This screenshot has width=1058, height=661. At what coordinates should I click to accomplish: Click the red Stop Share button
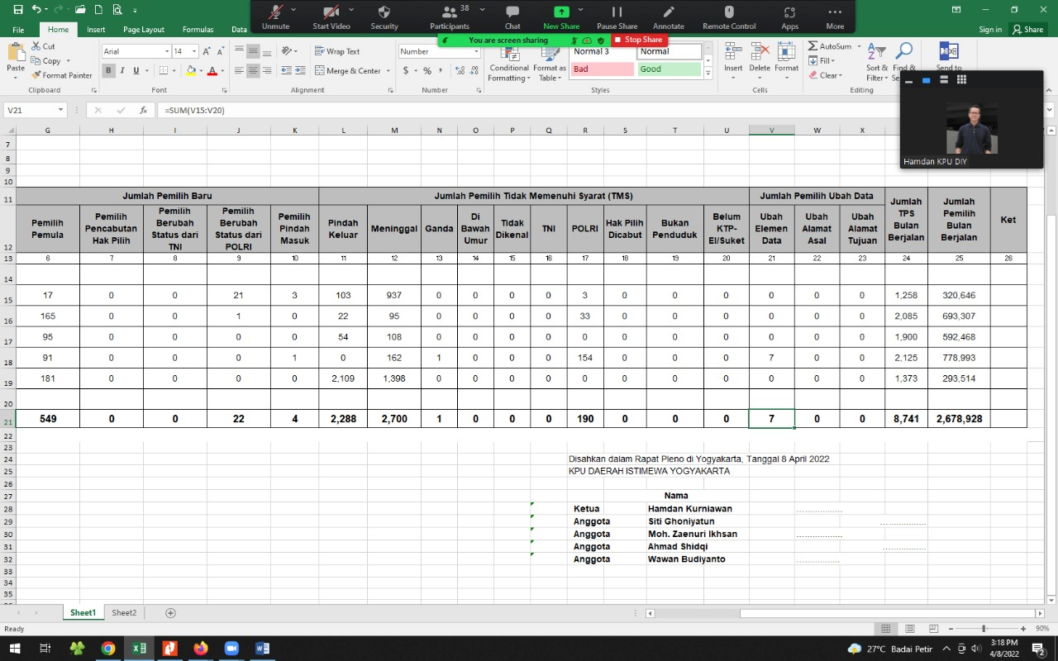pyautogui.click(x=638, y=40)
